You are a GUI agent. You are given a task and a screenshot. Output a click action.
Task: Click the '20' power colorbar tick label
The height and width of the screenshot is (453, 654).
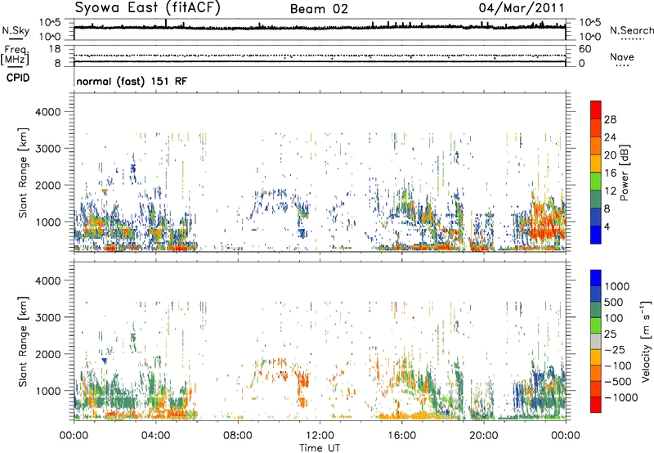(x=610, y=155)
